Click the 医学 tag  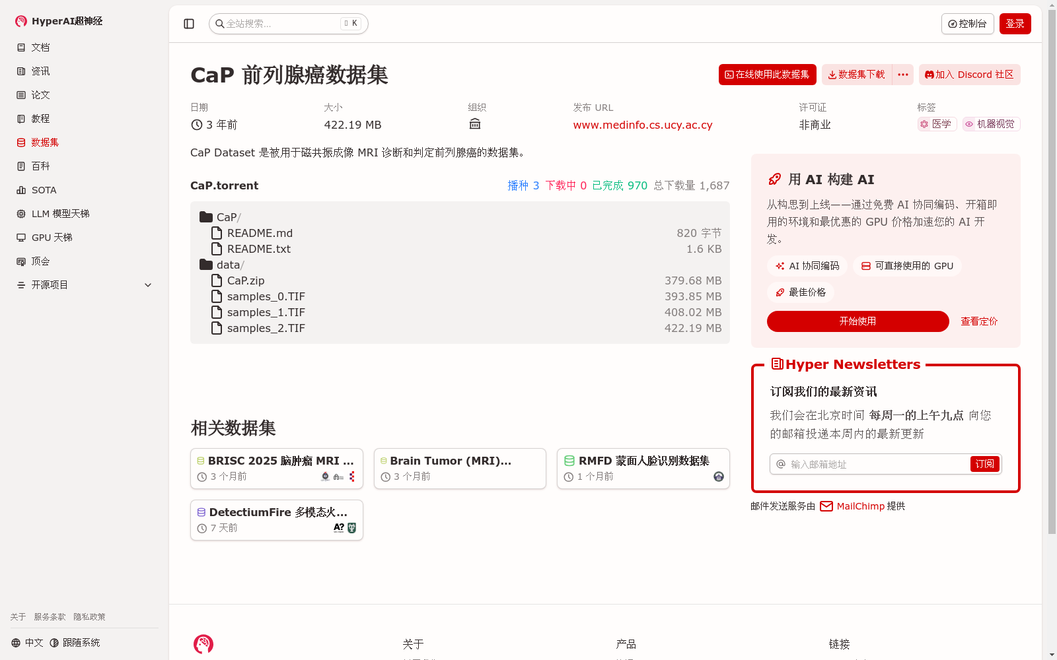click(x=937, y=124)
